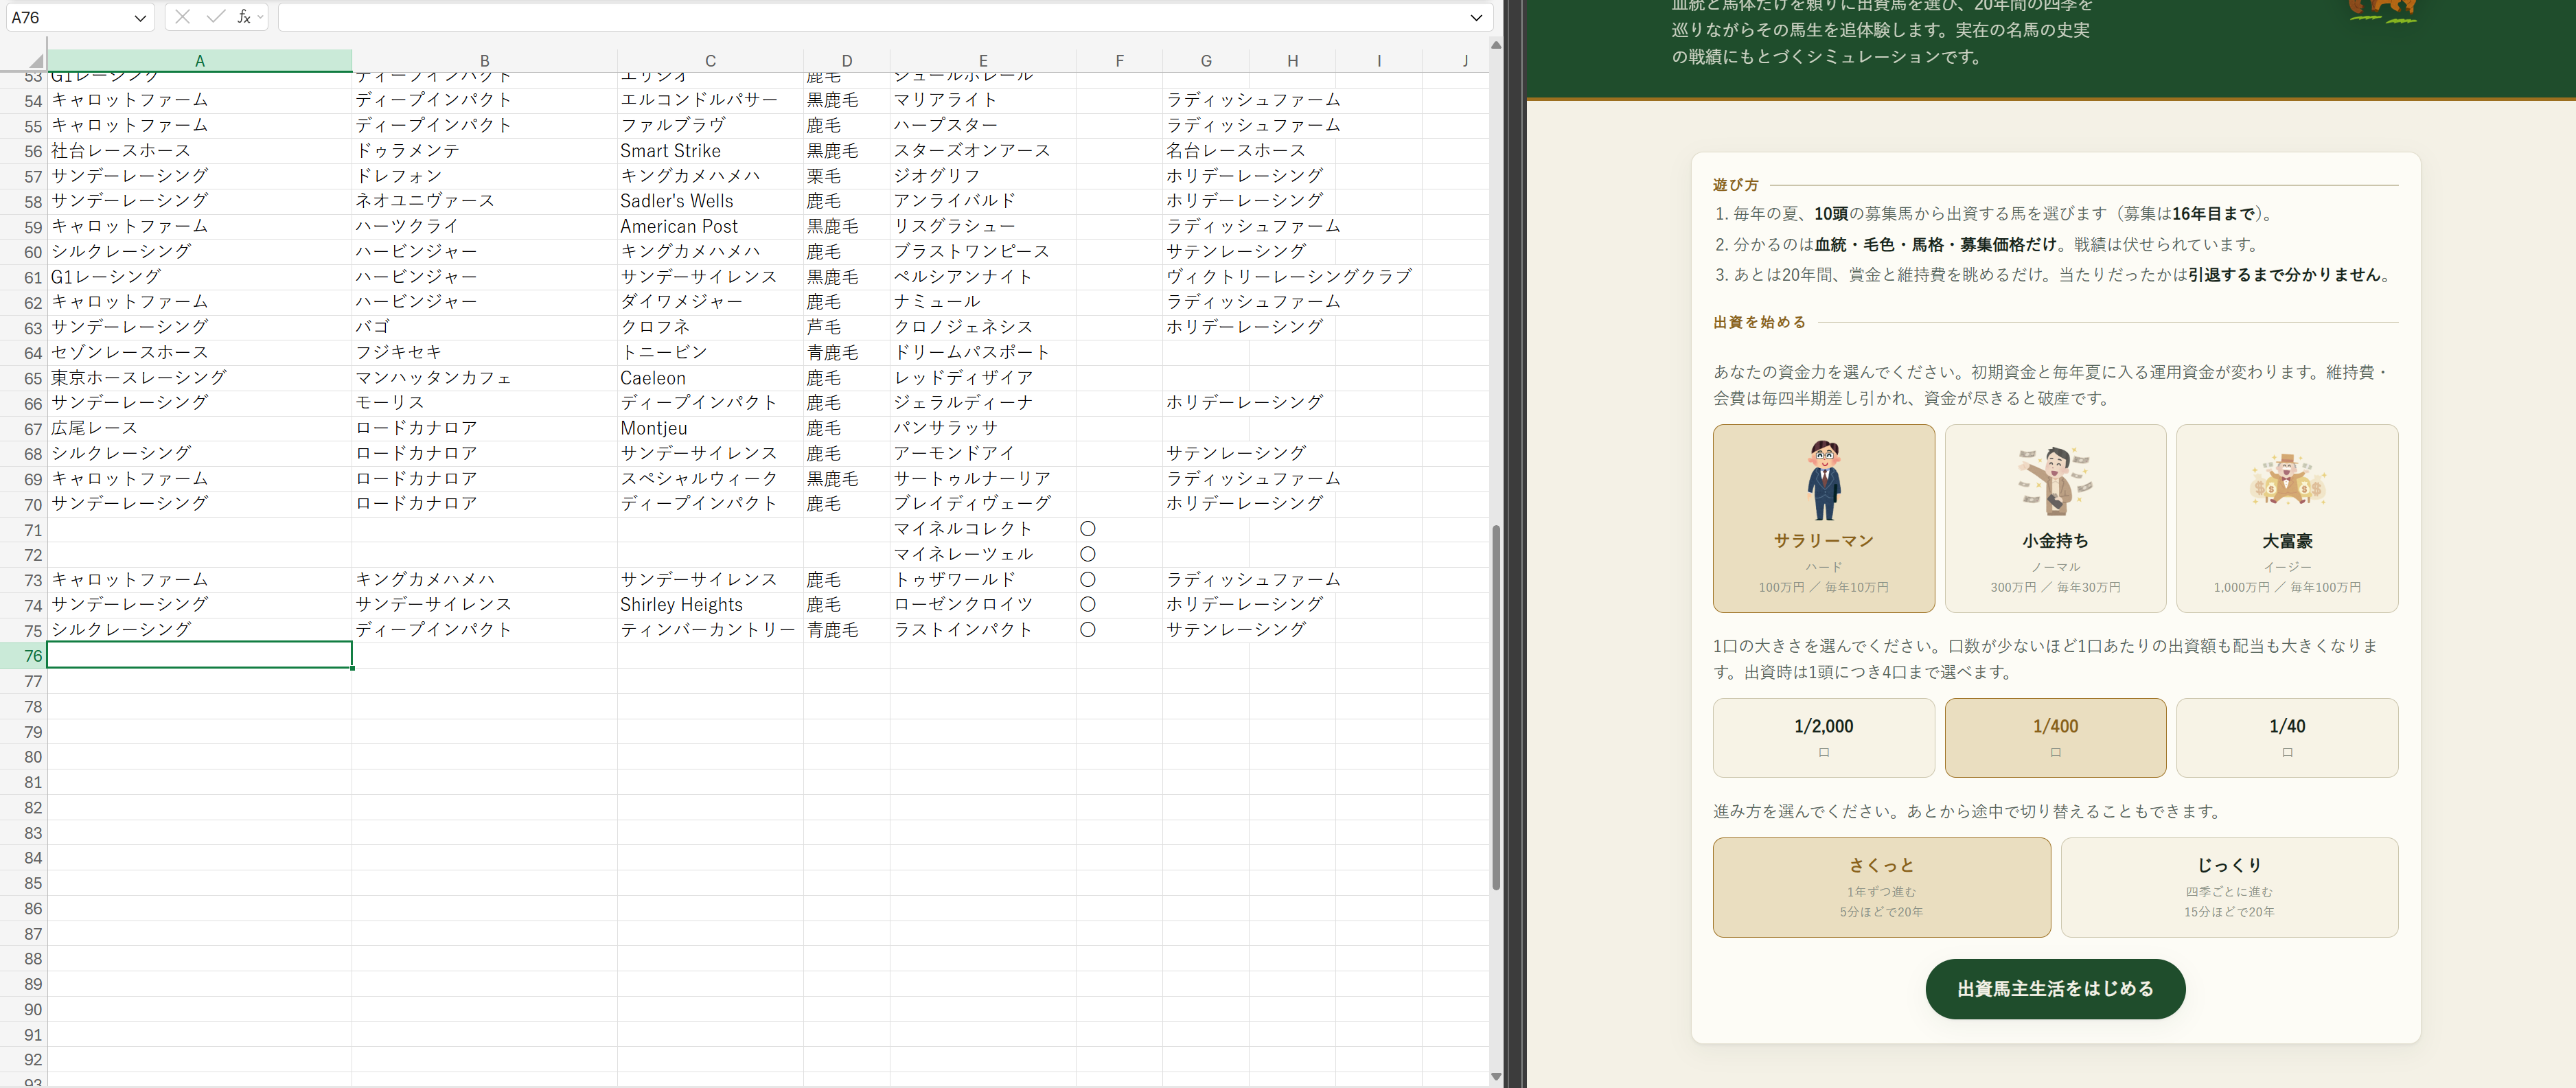The image size is (2576, 1088).
Task: Click the confirm checkmark icon in formula bar
Action: [215, 17]
